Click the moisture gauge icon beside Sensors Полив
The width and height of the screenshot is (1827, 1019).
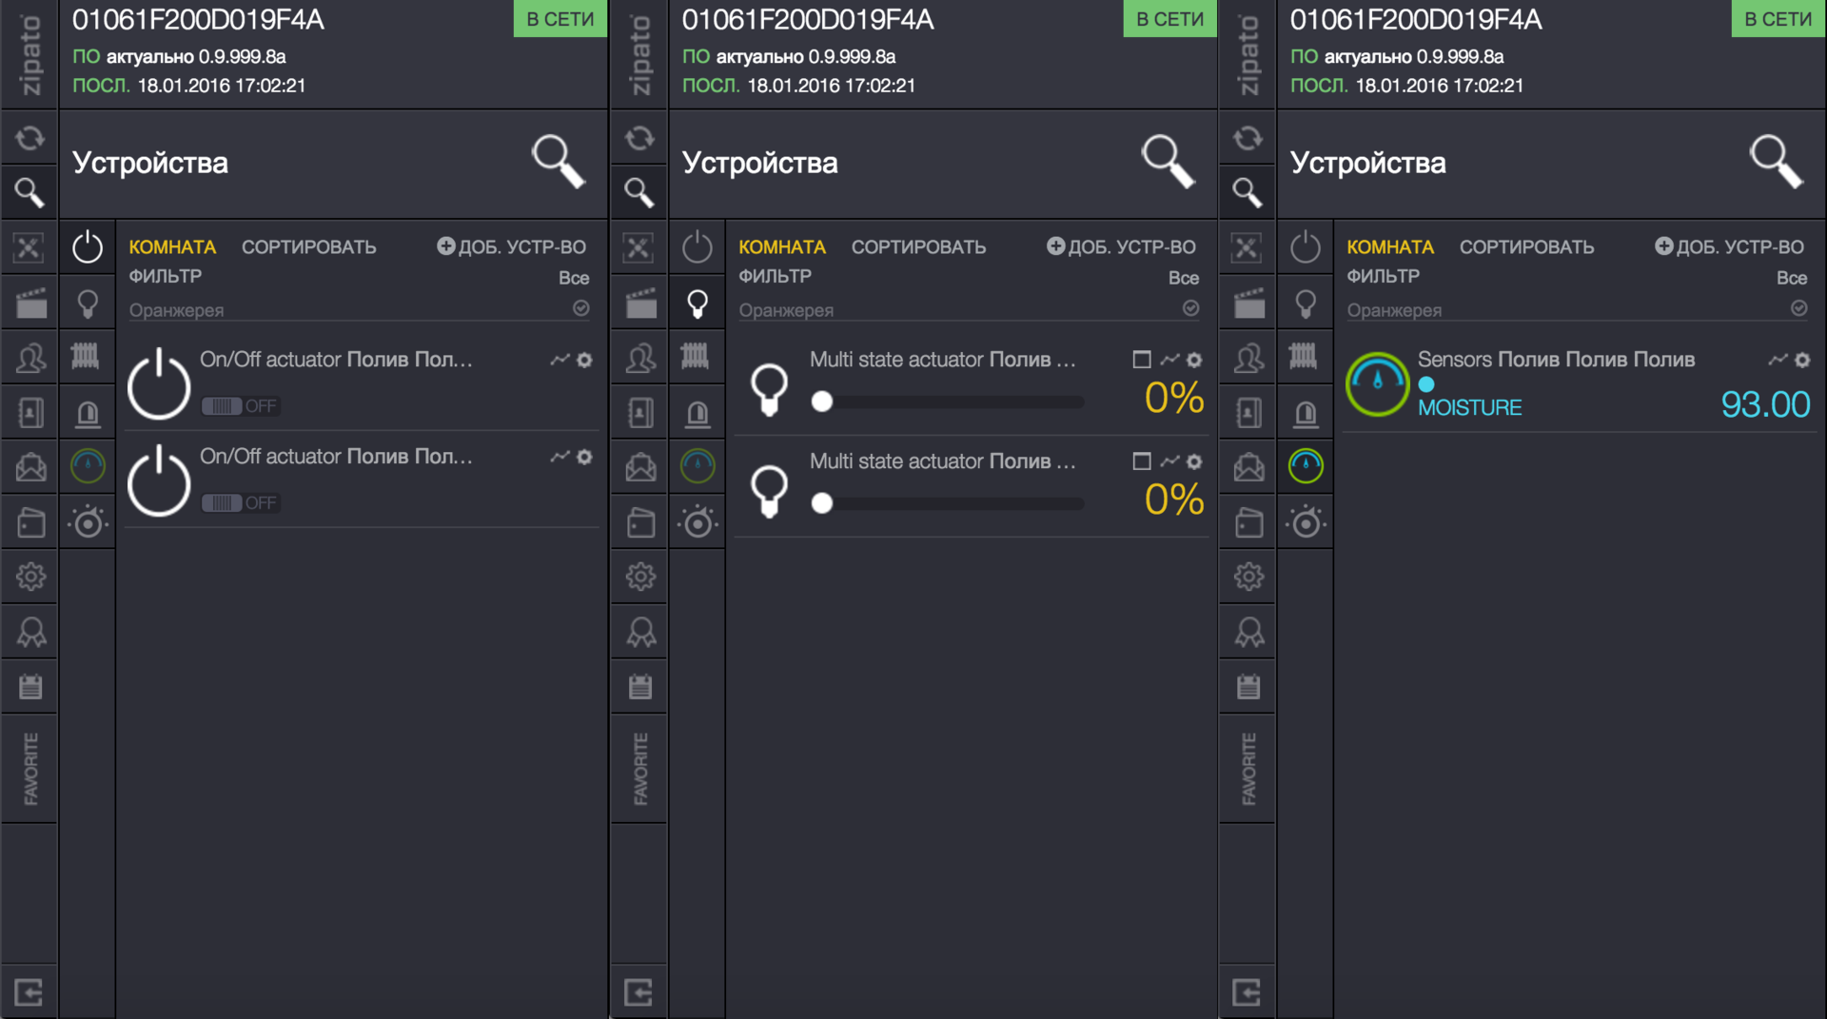point(1377,384)
